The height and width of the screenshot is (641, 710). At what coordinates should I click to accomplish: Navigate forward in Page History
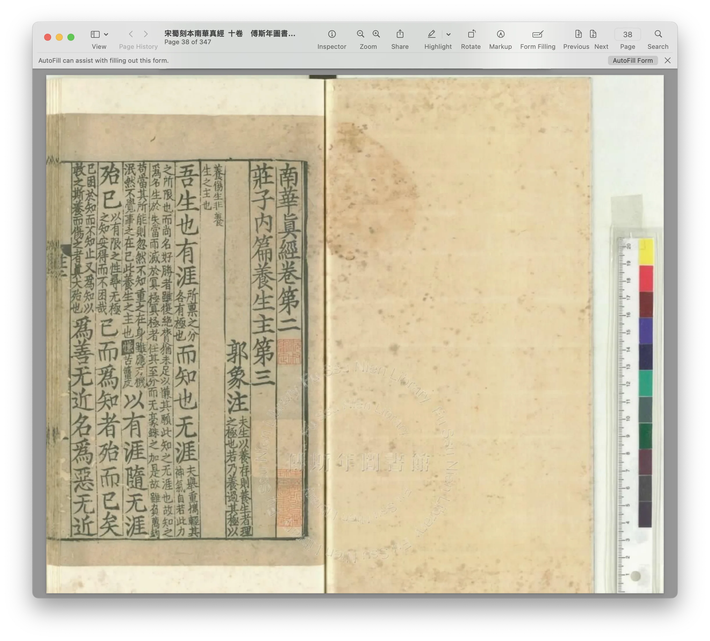pos(146,34)
